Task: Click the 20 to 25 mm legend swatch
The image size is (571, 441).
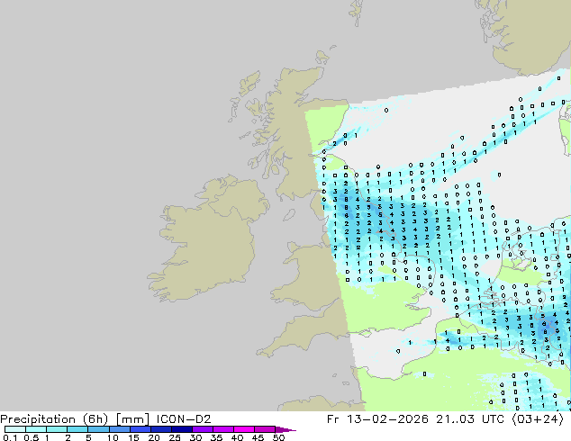Action: coord(160,429)
